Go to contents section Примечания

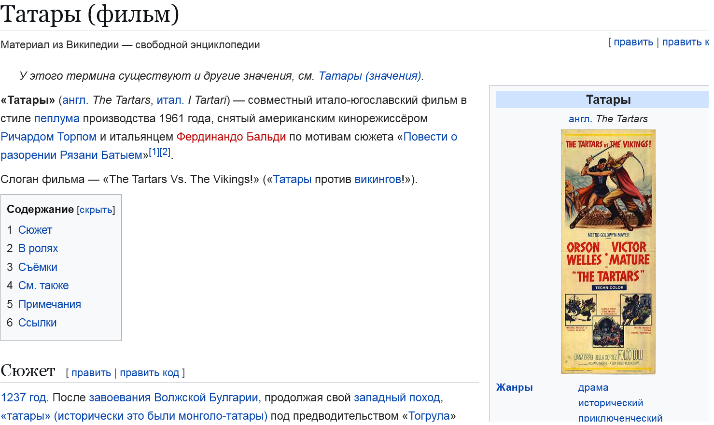[x=50, y=304]
